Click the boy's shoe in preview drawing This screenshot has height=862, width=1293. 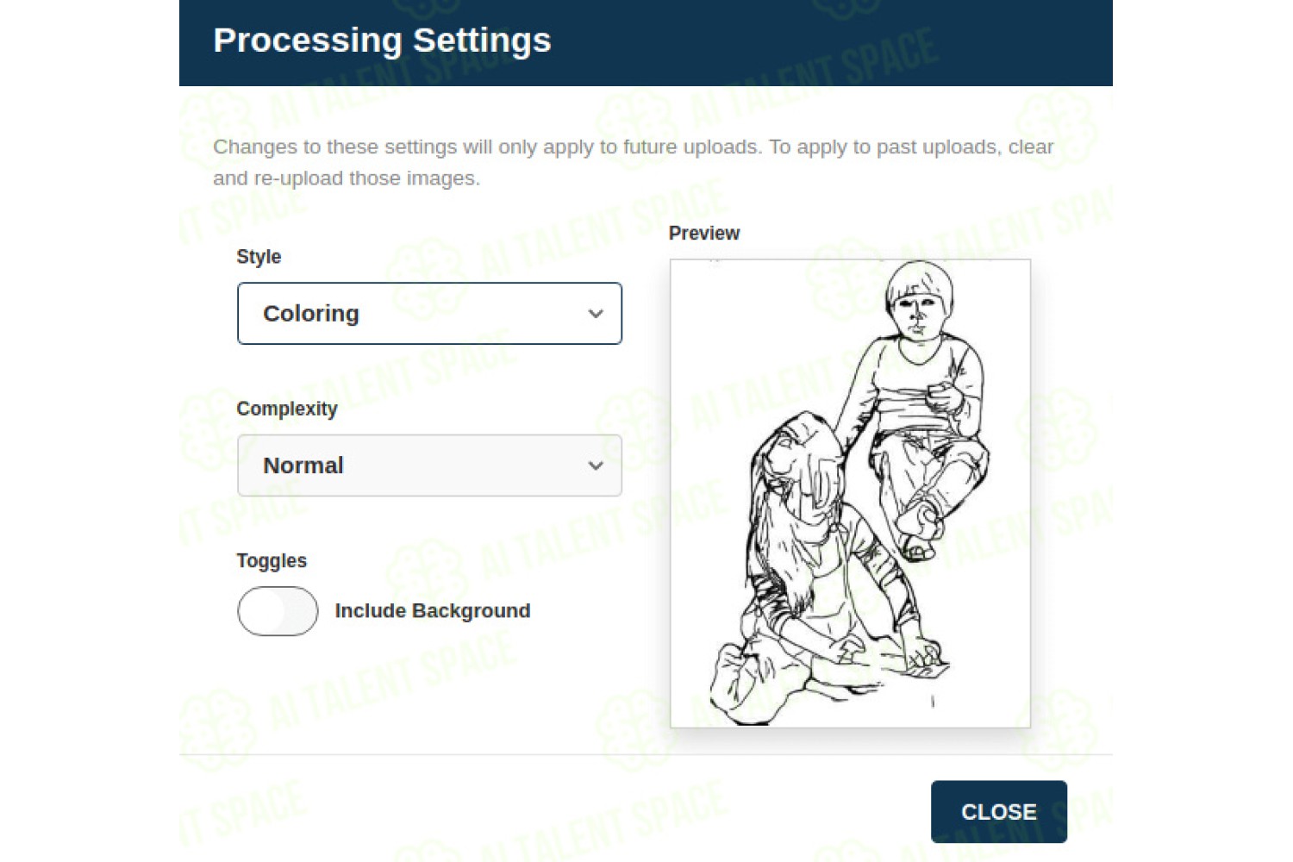click(916, 547)
